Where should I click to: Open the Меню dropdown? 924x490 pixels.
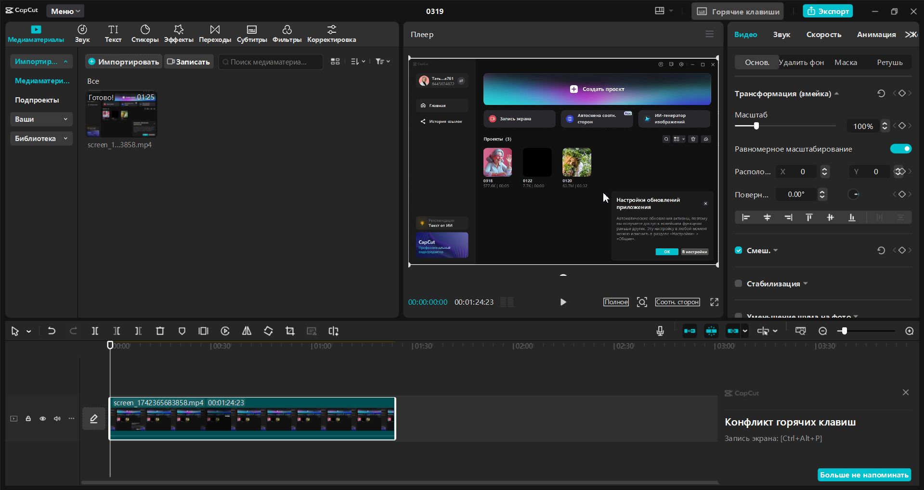click(x=65, y=11)
